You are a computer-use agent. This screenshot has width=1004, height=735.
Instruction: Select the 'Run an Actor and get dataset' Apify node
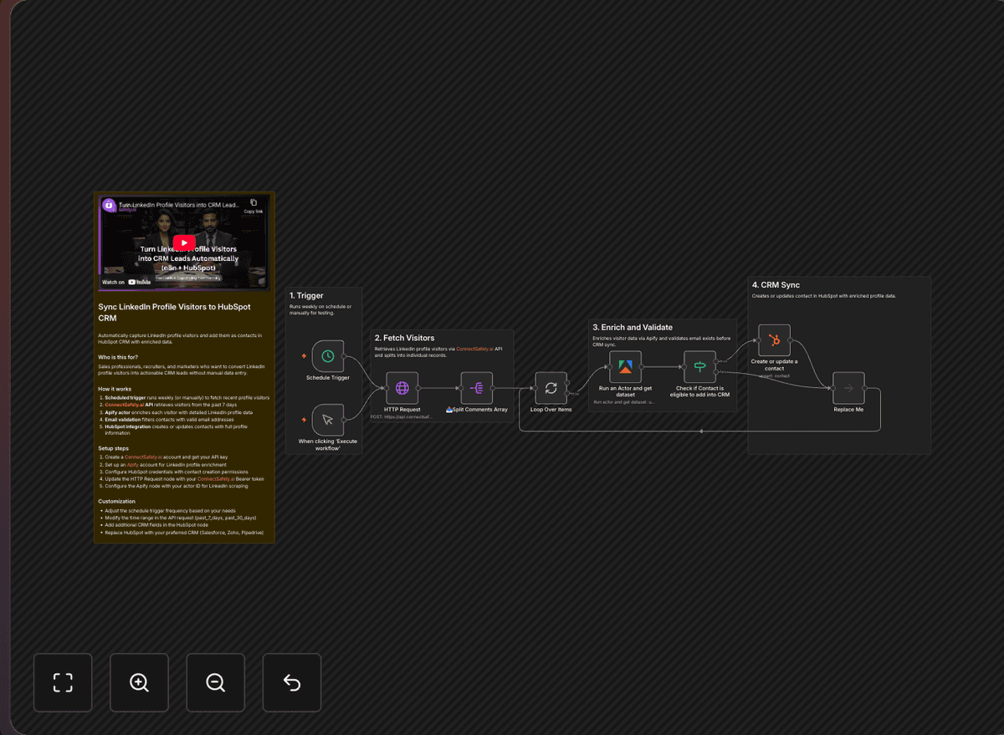(x=623, y=365)
